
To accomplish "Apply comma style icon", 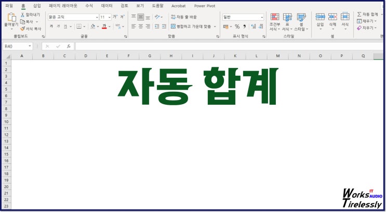I will (245, 26).
